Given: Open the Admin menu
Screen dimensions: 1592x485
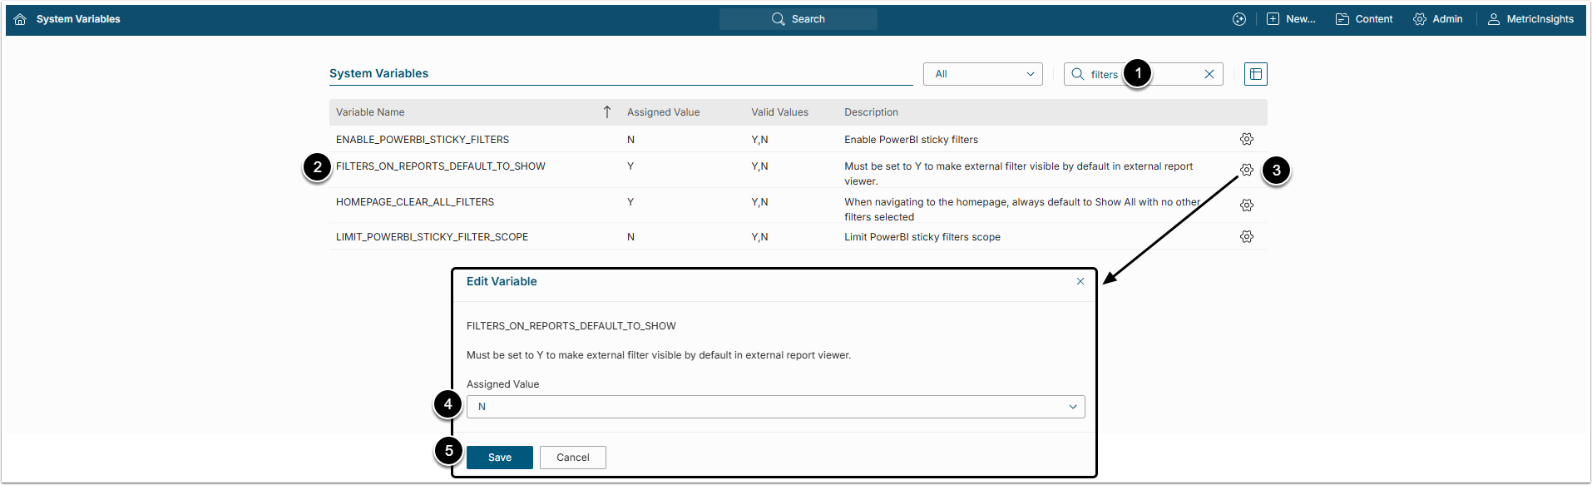Looking at the screenshot, I should (1437, 19).
